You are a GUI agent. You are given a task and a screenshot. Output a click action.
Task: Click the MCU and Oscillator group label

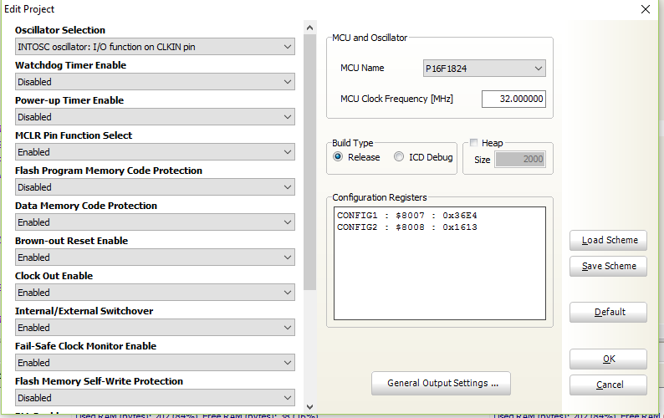click(370, 38)
